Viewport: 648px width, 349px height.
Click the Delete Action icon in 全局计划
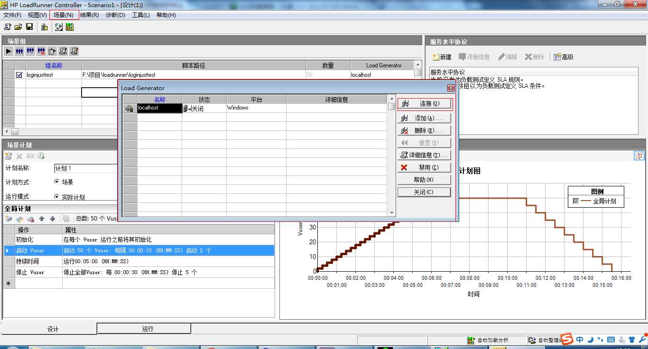(31, 219)
